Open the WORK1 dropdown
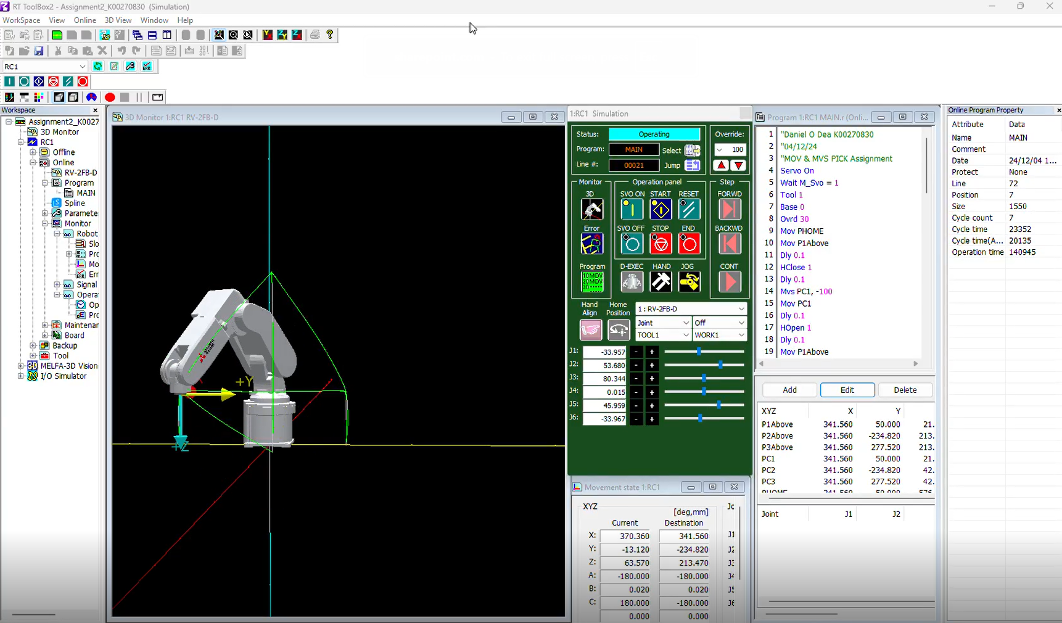This screenshot has width=1062, height=623. (719, 335)
